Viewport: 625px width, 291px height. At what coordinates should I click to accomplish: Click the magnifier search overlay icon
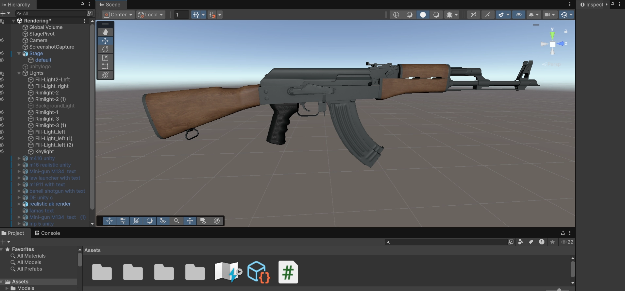pos(176,221)
